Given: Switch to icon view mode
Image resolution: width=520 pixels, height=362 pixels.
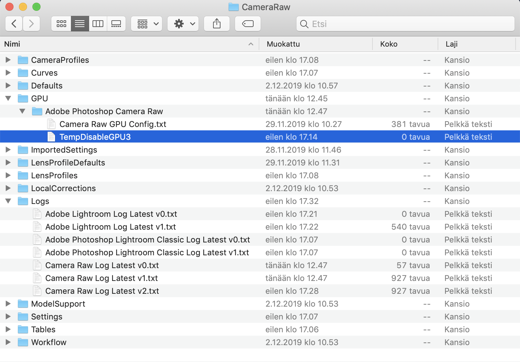Looking at the screenshot, I should pyautogui.click(x=61, y=24).
